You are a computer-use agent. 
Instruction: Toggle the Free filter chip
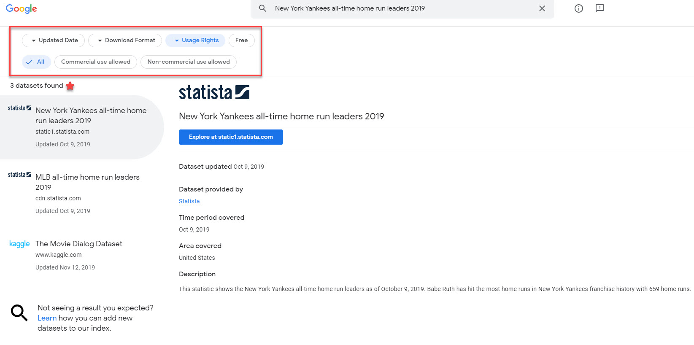click(241, 40)
